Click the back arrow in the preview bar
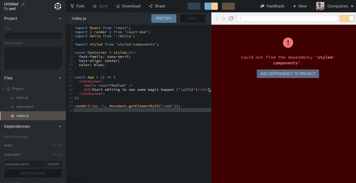Screen dimensions: 356x183 [217, 19]
